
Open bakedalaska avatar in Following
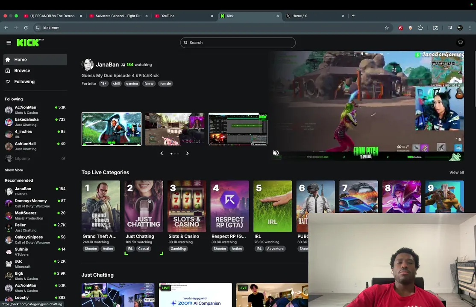pyautogui.click(x=9, y=122)
